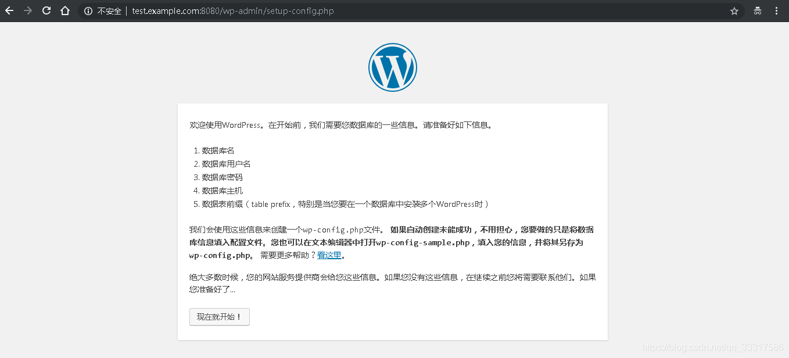Open the incognito profile icon

[758, 11]
